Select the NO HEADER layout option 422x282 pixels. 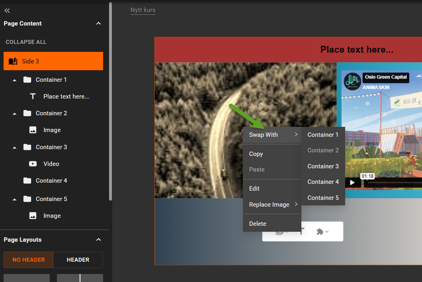tap(28, 260)
